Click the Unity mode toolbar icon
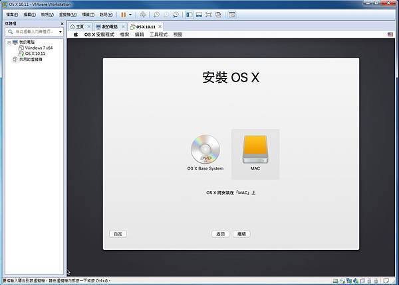The width and height of the screenshot is (399, 285). click(218, 15)
